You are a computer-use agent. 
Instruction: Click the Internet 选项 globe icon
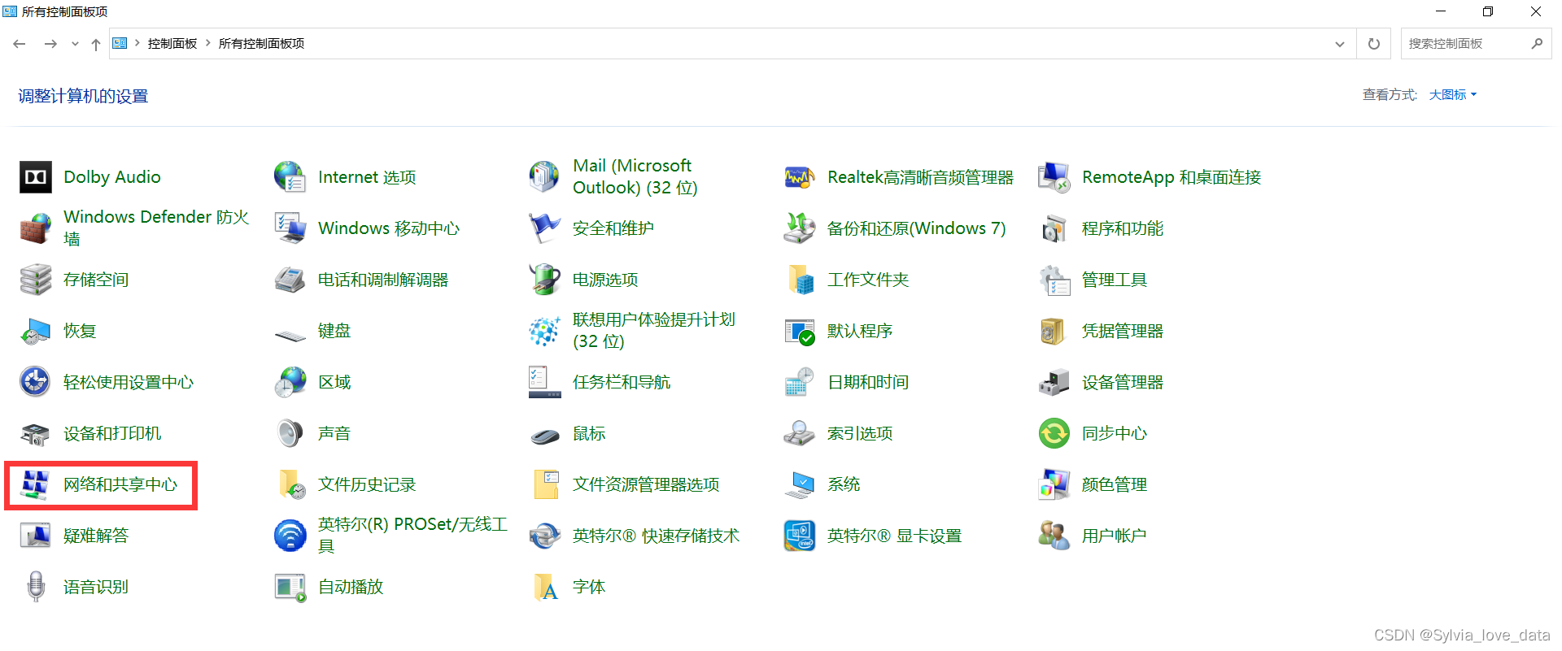point(290,177)
